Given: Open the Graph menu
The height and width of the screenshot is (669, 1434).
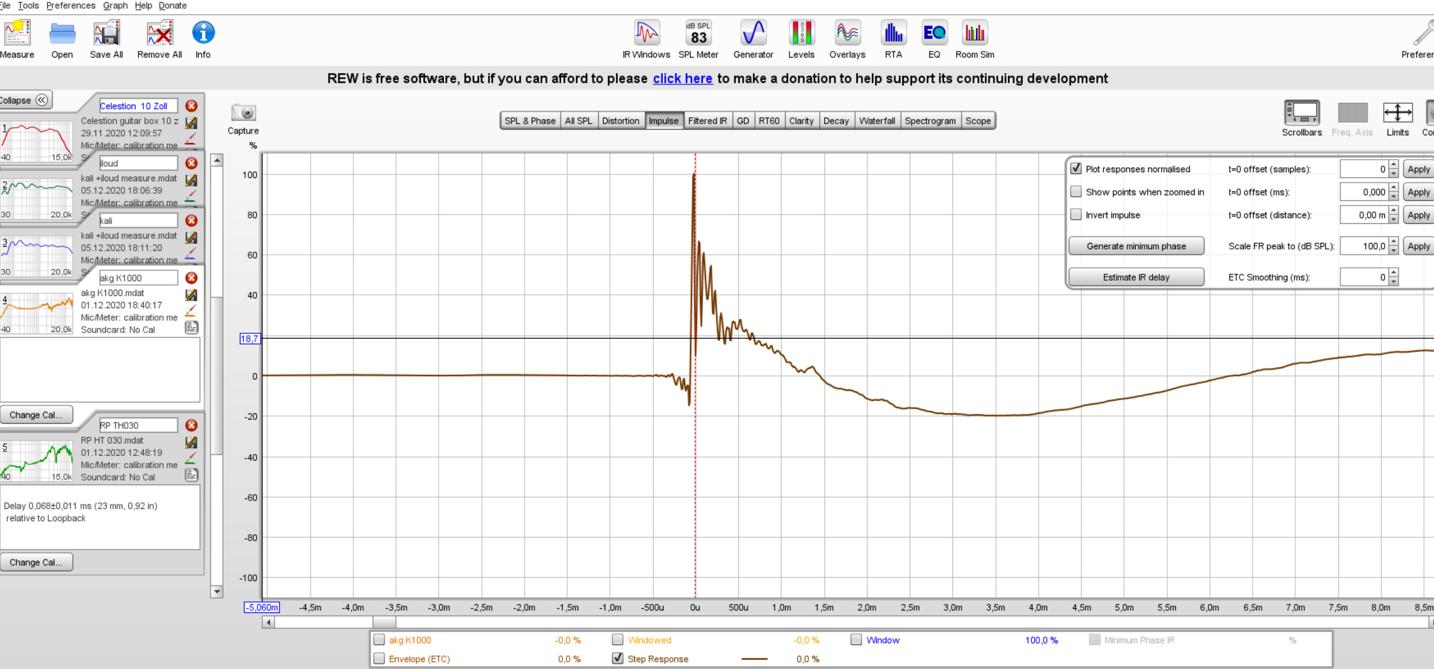Looking at the screenshot, I should click(115, 6).
